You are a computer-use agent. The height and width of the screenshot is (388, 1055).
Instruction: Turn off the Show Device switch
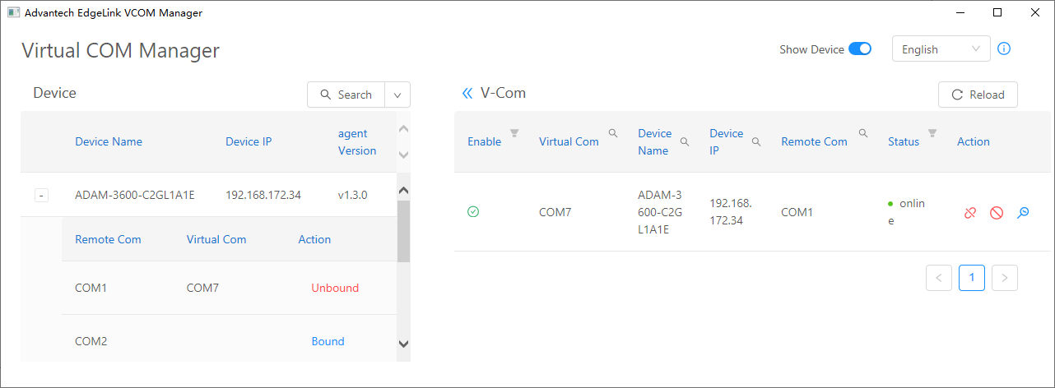tap(860, 49)
